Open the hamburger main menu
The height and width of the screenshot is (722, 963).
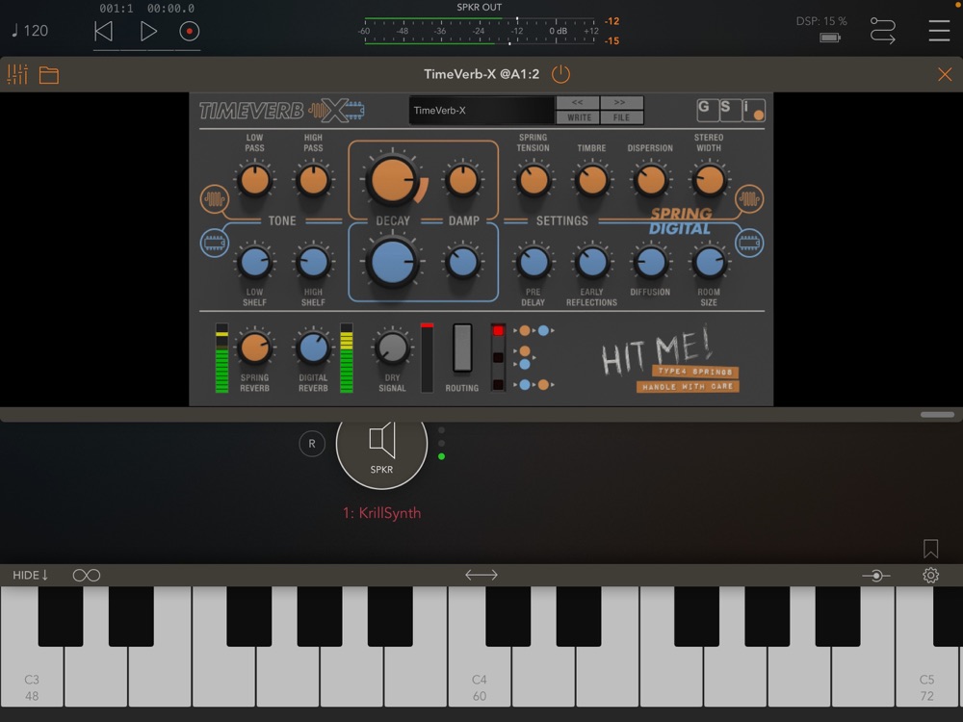(938, 30)
